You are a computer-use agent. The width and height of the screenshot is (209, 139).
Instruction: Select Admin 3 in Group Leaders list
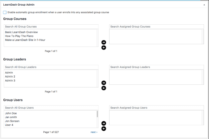tap(10, 80)
